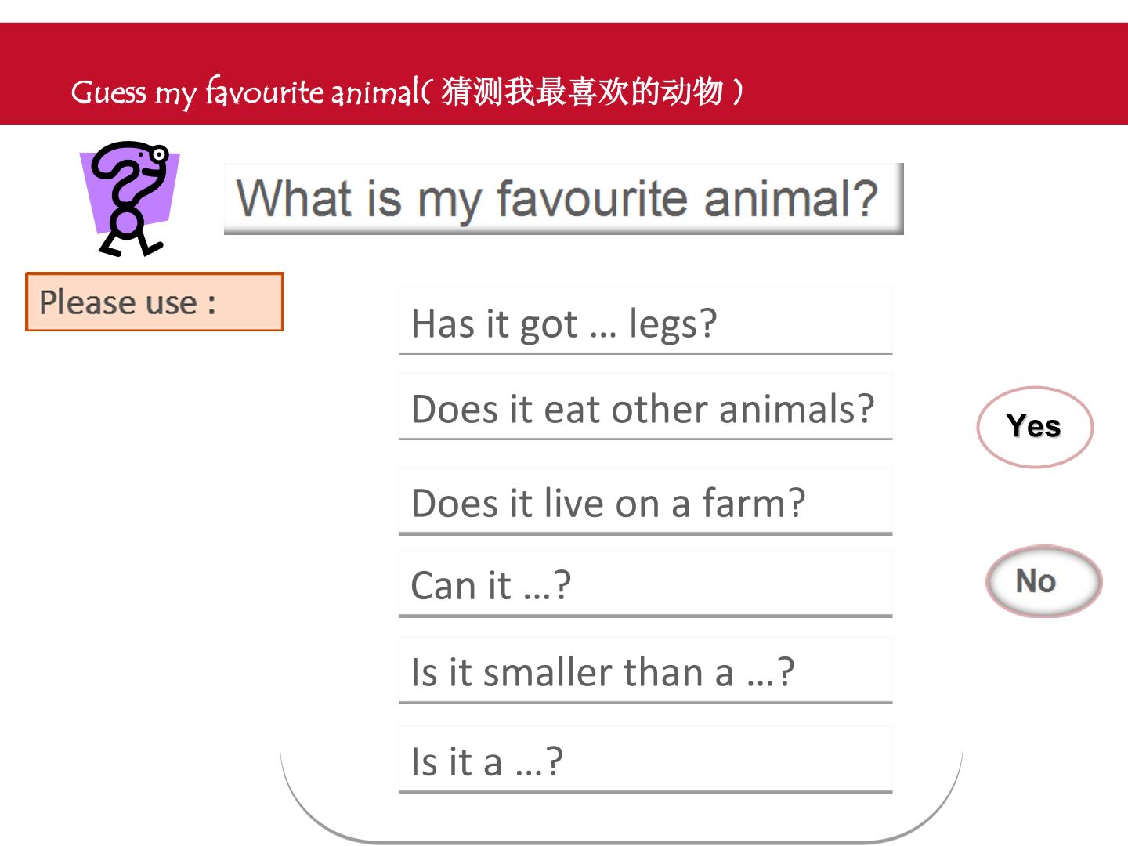Click the Yes oval button
The width and height of the screenshot is (1128, 846).
pyautogui.click(x=1034, y=427)
